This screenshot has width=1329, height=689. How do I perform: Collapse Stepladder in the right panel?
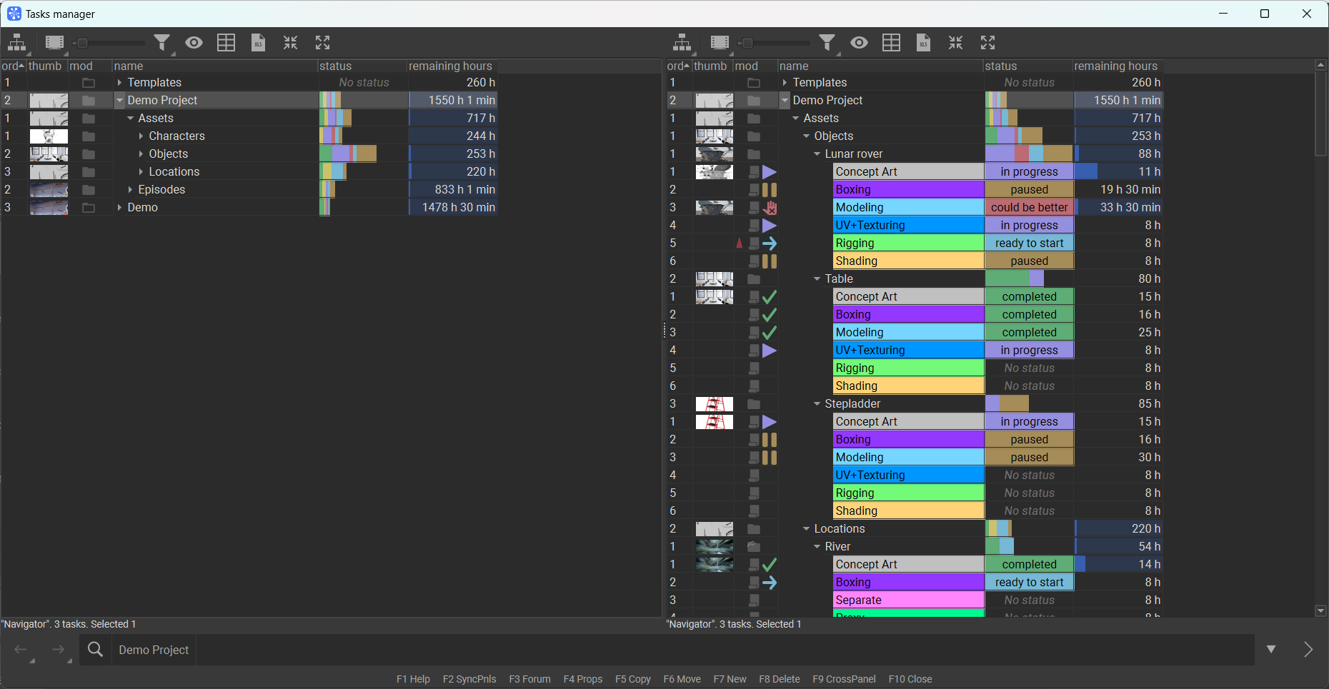(817, 404)
